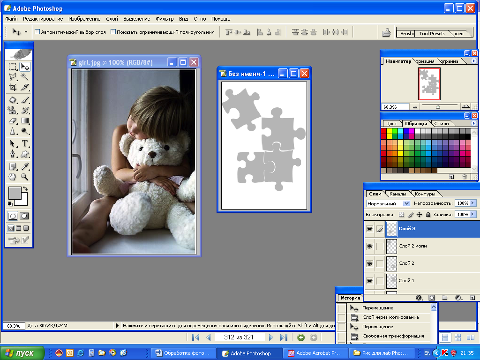Screen dimensions: 480x360
Task: Open Navigator panel options menu
Action: pos(473,61)
